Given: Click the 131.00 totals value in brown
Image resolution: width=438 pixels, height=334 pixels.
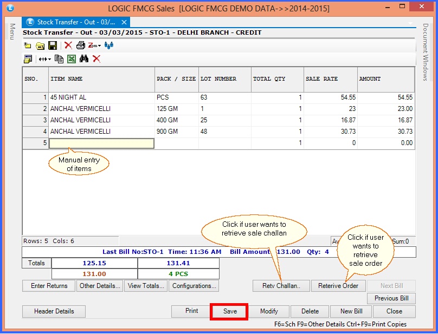Looking at the screenshot, I should pyautogui.click(x=94, y=274).
